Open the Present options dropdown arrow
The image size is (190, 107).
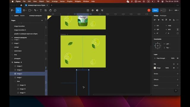point(172,10)
